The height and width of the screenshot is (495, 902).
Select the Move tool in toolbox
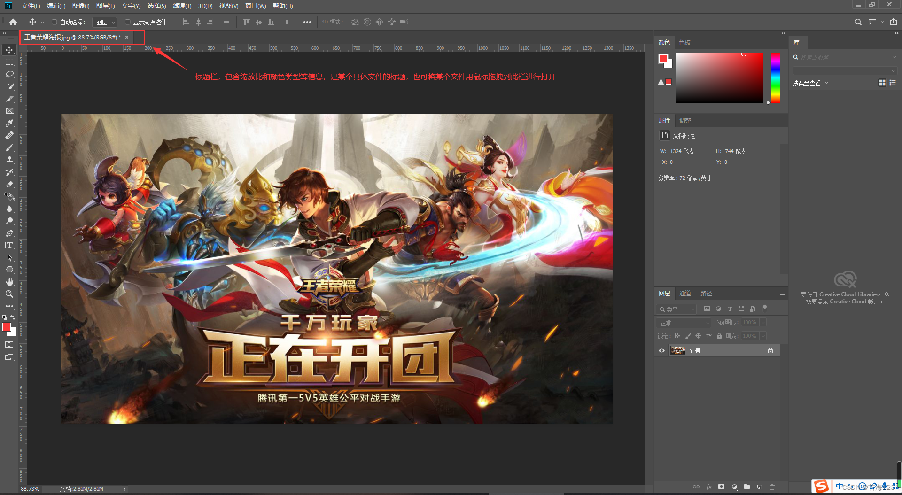(9, 50)
